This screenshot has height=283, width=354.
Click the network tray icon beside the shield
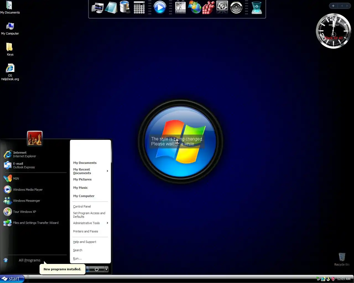(x=323, y=279)
